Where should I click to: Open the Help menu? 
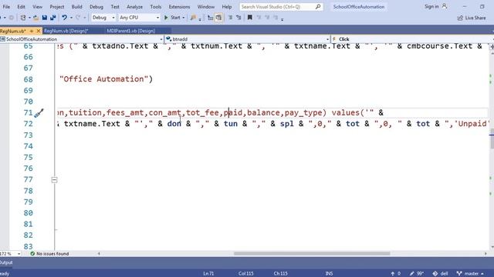(x=227, y=7)
